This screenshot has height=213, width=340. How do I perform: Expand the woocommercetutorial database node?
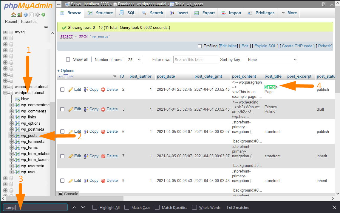[5, 87]
